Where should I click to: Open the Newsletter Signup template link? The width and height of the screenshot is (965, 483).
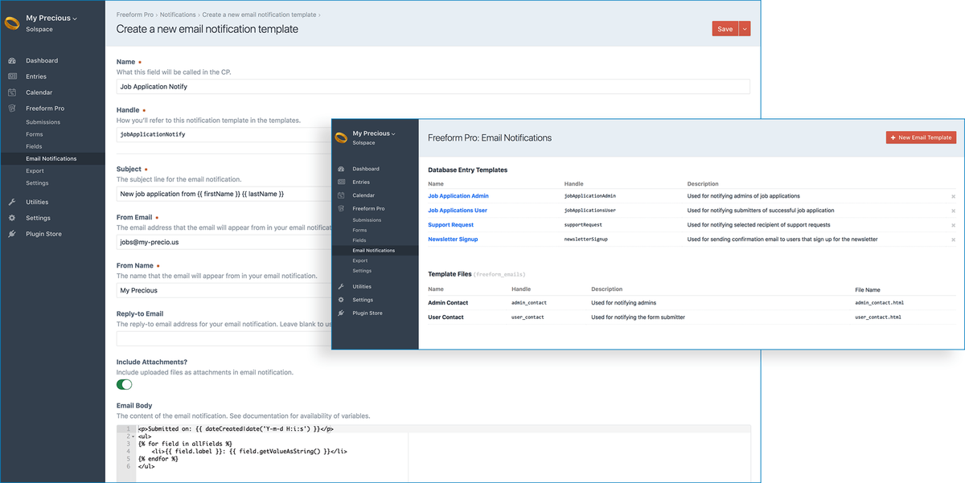(x=453, y=239)
